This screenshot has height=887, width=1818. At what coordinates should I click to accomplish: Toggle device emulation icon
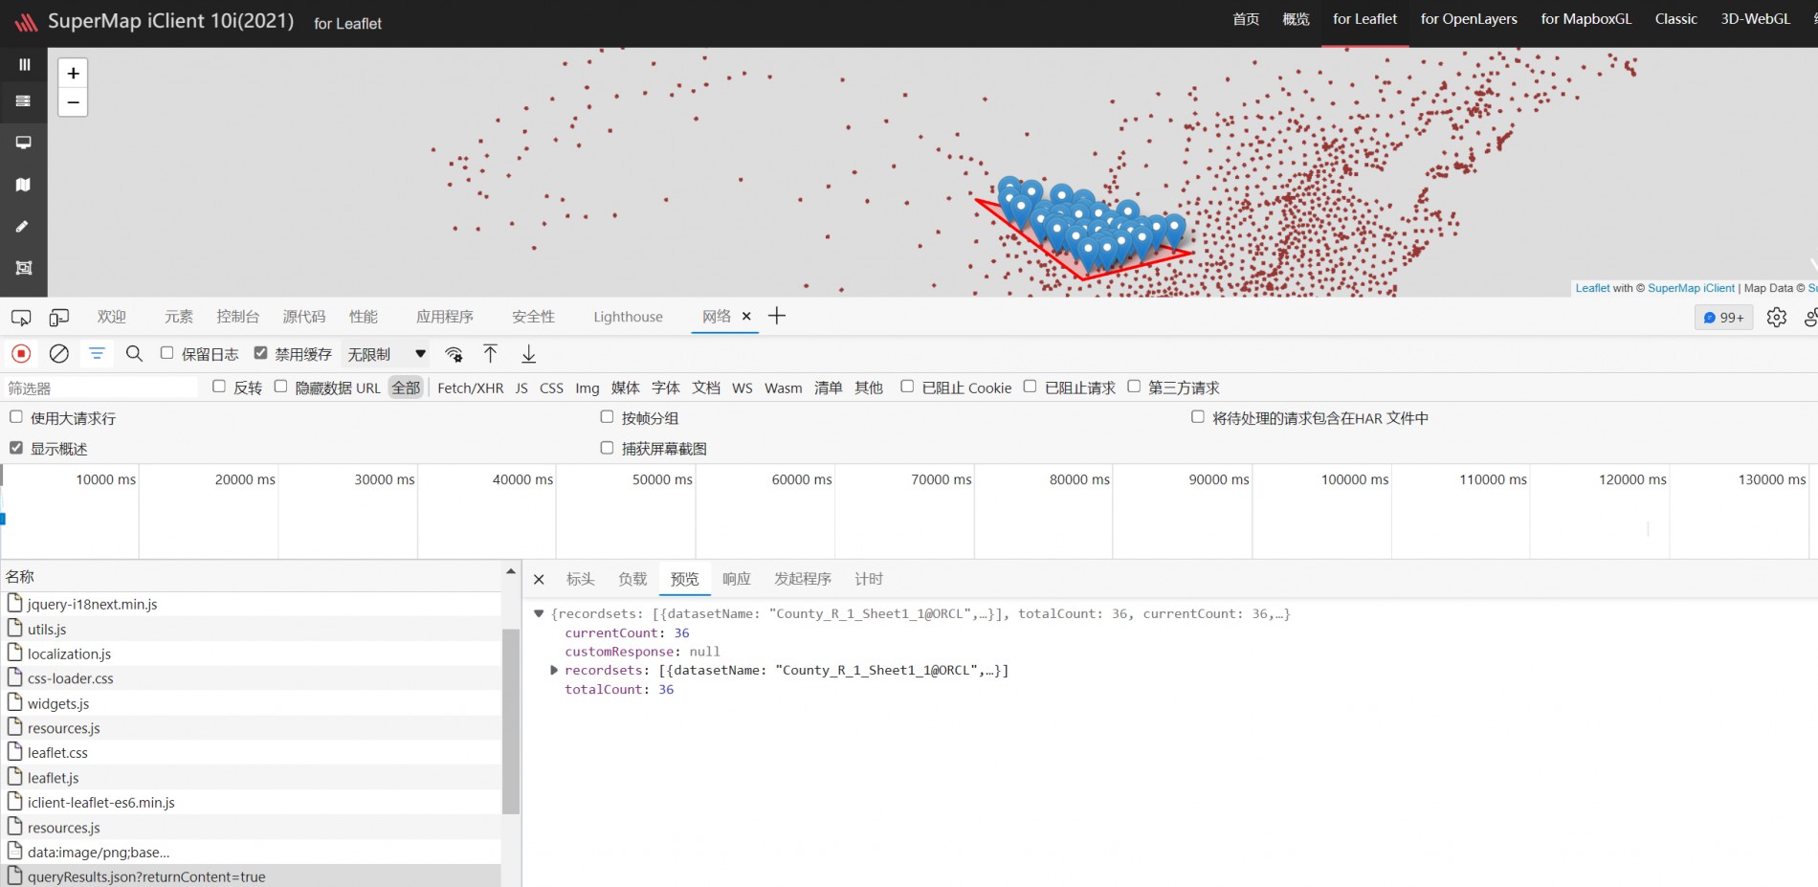pos(59,317)
